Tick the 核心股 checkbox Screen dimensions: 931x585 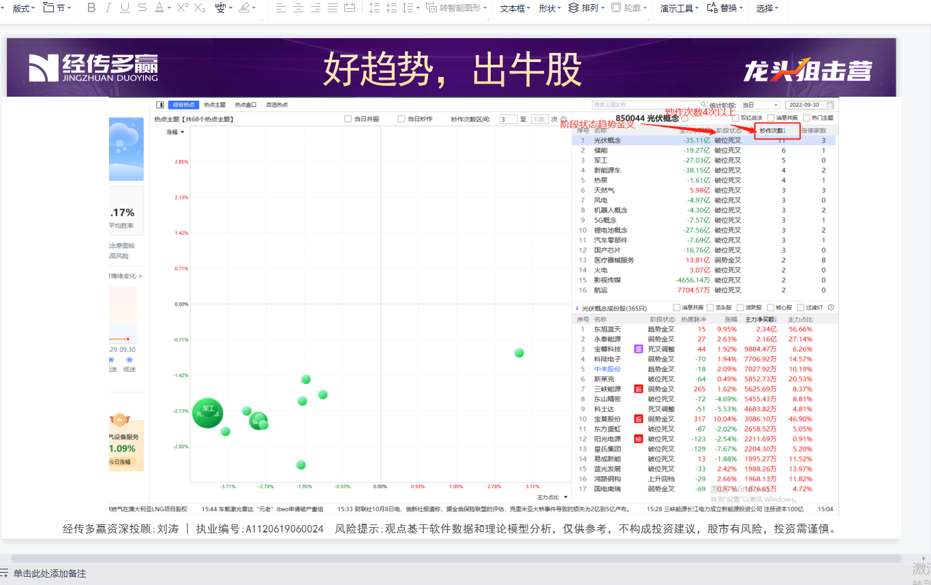pos(770,307)
